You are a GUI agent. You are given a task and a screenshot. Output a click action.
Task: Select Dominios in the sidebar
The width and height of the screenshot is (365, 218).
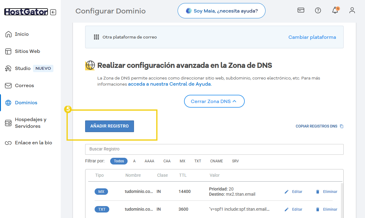[26, 103]
